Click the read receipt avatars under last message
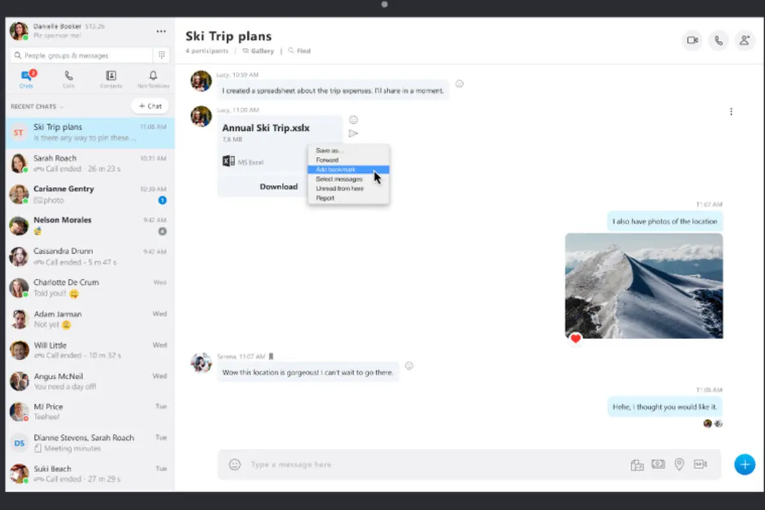Viewport: 765px width, 510px height. [x=712, y=423]
